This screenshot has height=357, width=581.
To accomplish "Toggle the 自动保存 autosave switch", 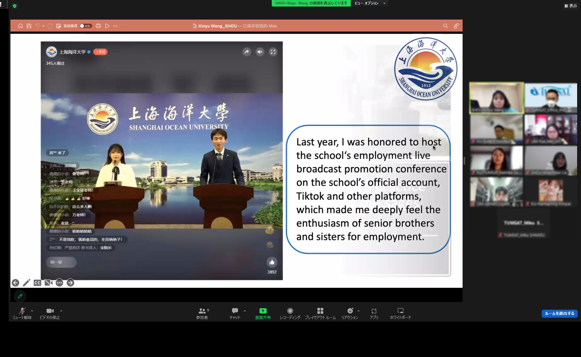I will 86,26.
